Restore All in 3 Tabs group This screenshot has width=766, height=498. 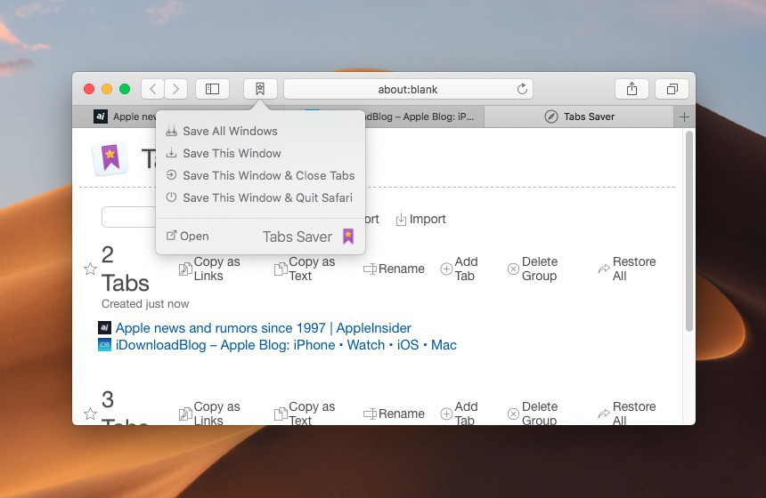click(x=627, y=414)
